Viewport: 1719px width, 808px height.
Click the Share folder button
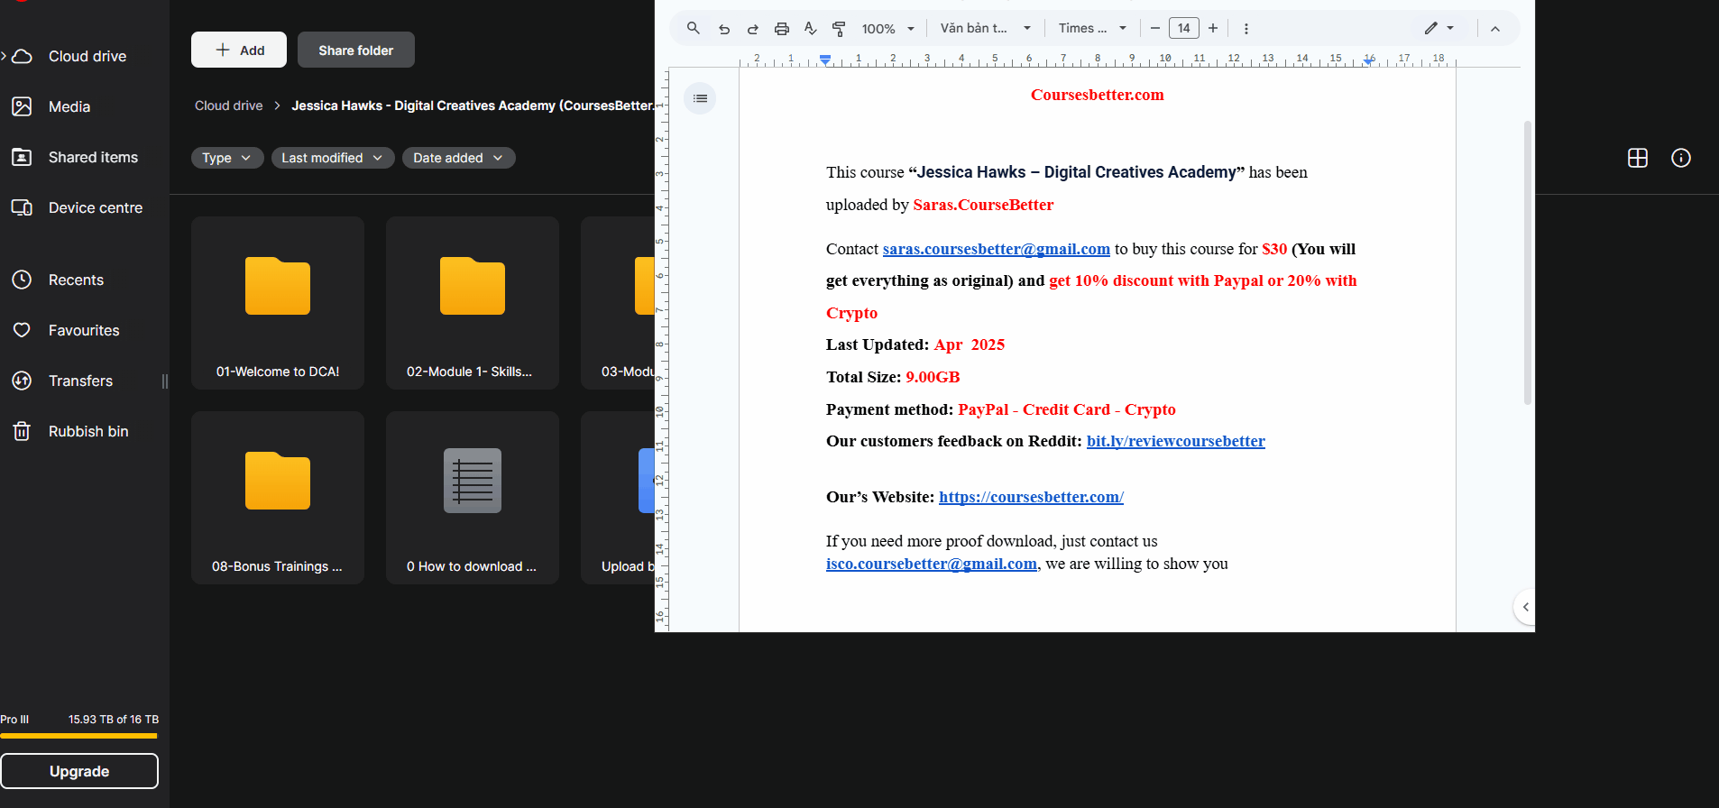tap(355, 50)
